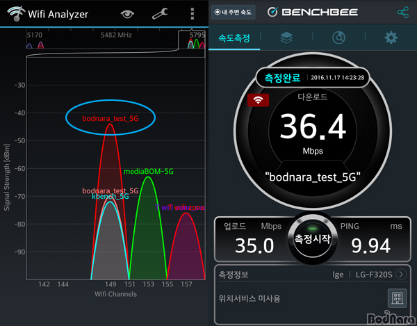Tap the 9.94 ping value

pos(370,245)
